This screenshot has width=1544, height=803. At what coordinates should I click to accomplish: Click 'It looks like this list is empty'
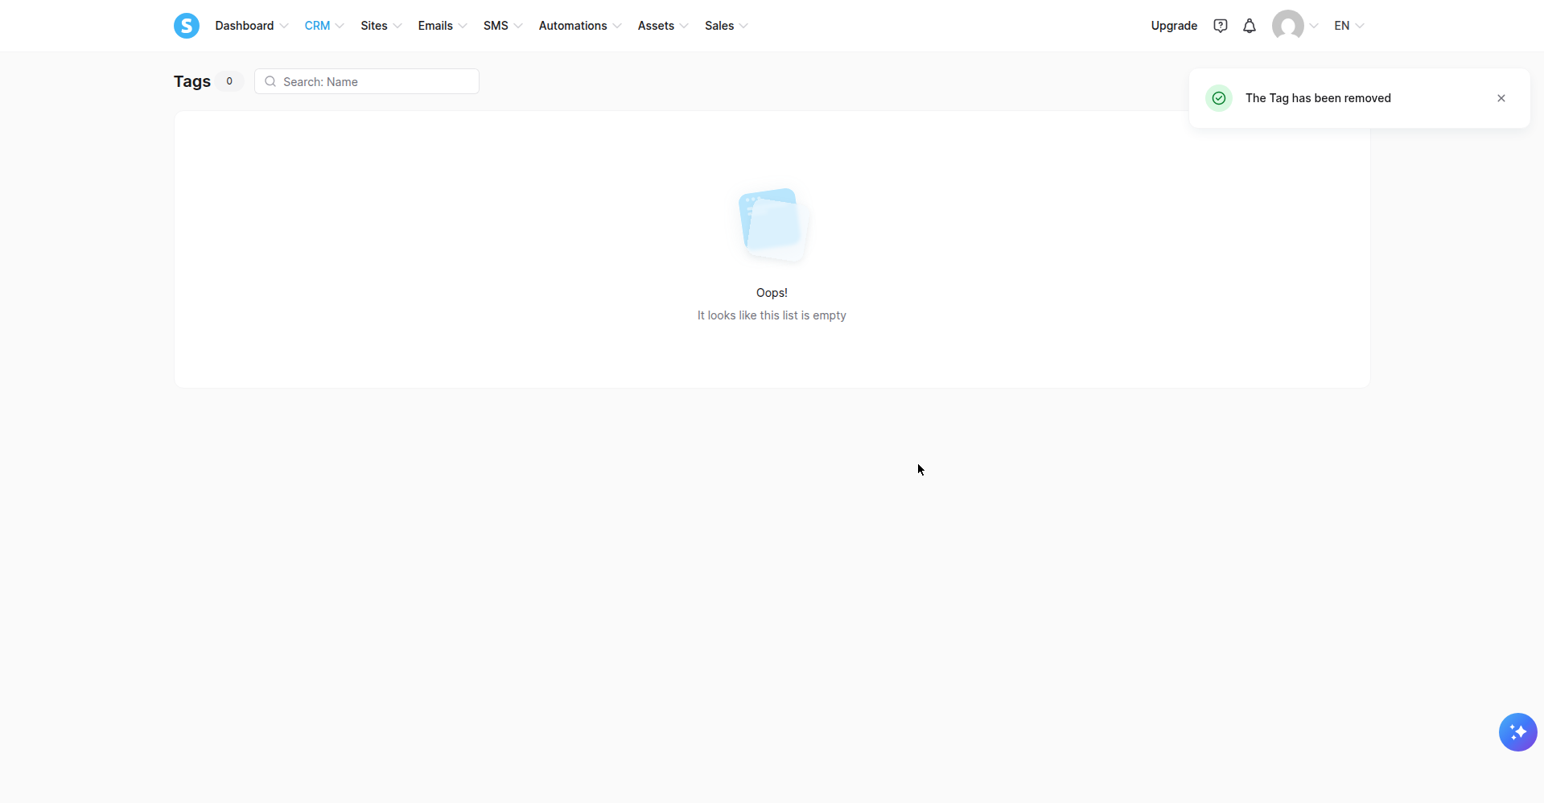772,315
